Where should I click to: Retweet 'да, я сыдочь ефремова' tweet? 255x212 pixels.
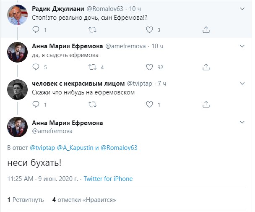(92, 67)
